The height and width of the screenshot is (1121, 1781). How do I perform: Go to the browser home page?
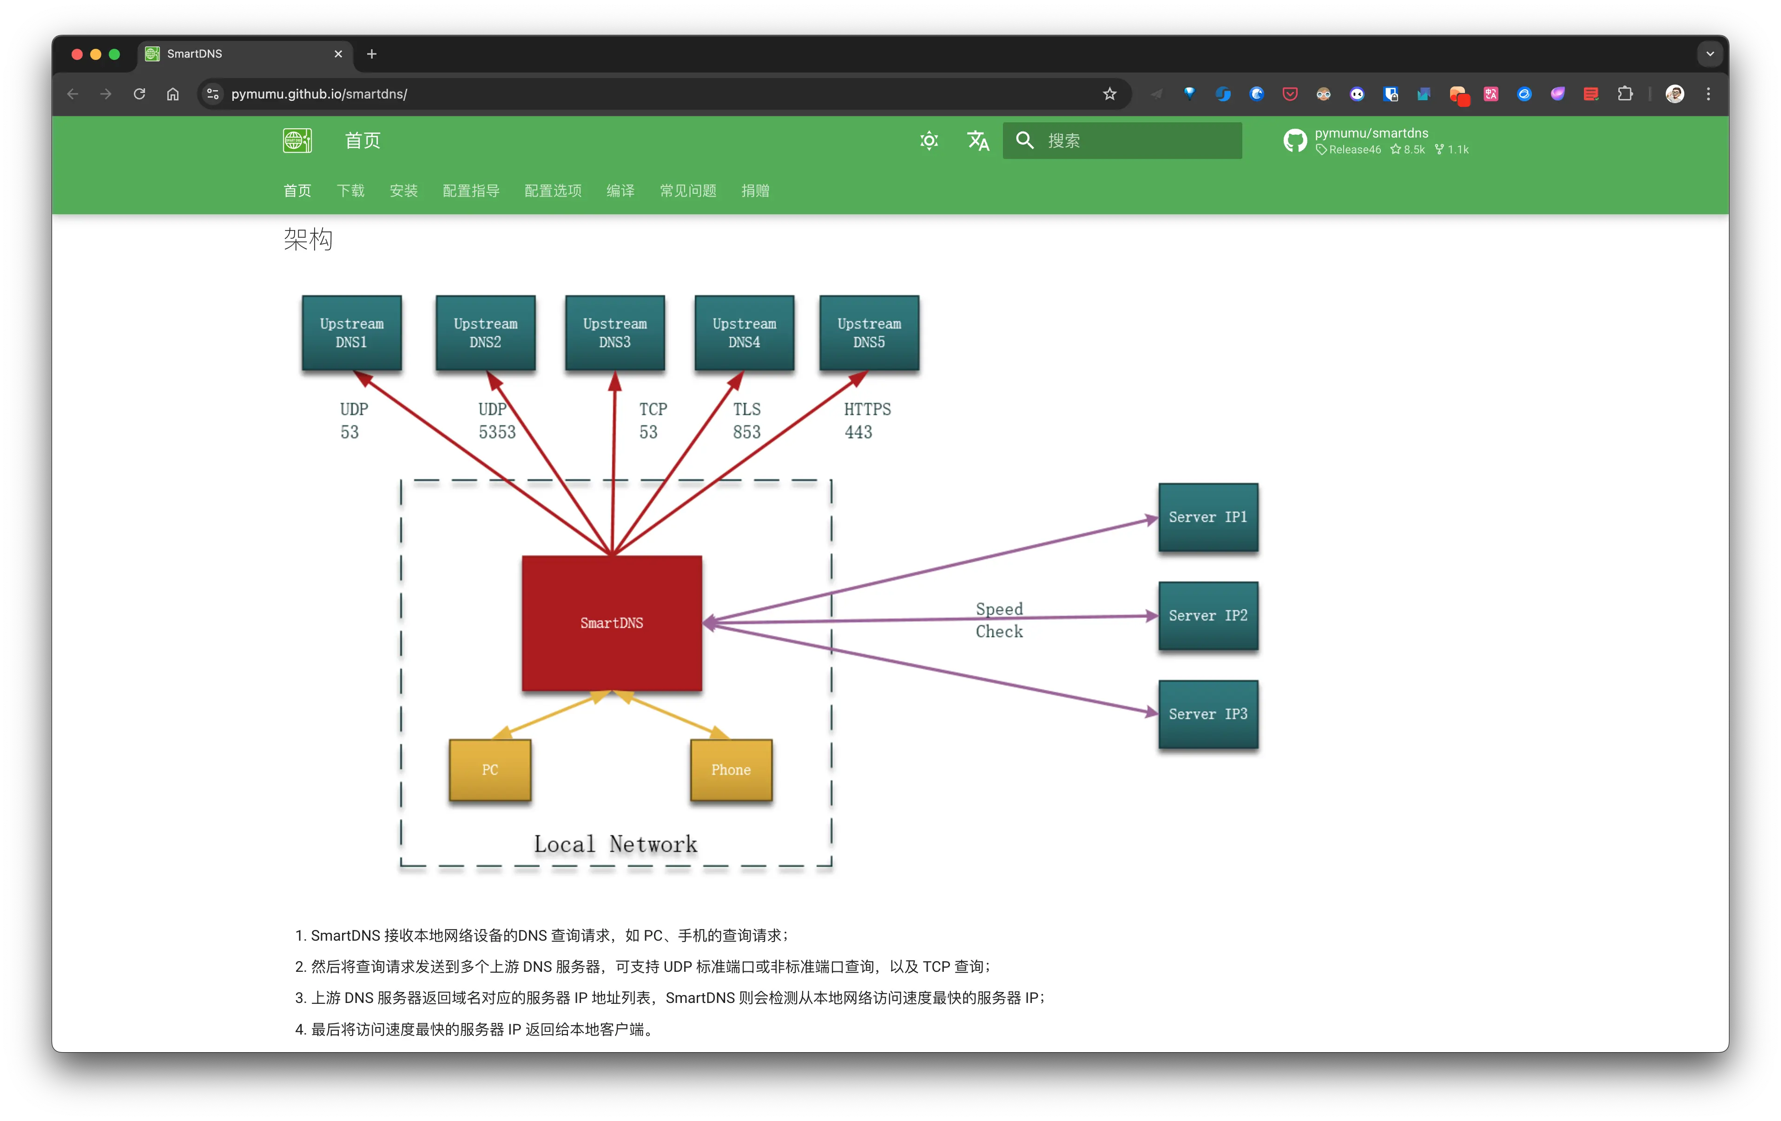(x=172, y=94)
